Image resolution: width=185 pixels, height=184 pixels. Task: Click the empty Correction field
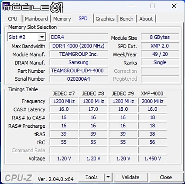click(x=160, y=71)
